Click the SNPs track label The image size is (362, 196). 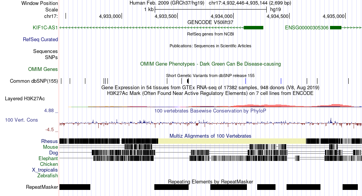tap(51, 57)
